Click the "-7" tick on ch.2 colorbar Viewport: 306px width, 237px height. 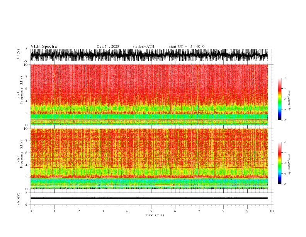tap(285, 184)
